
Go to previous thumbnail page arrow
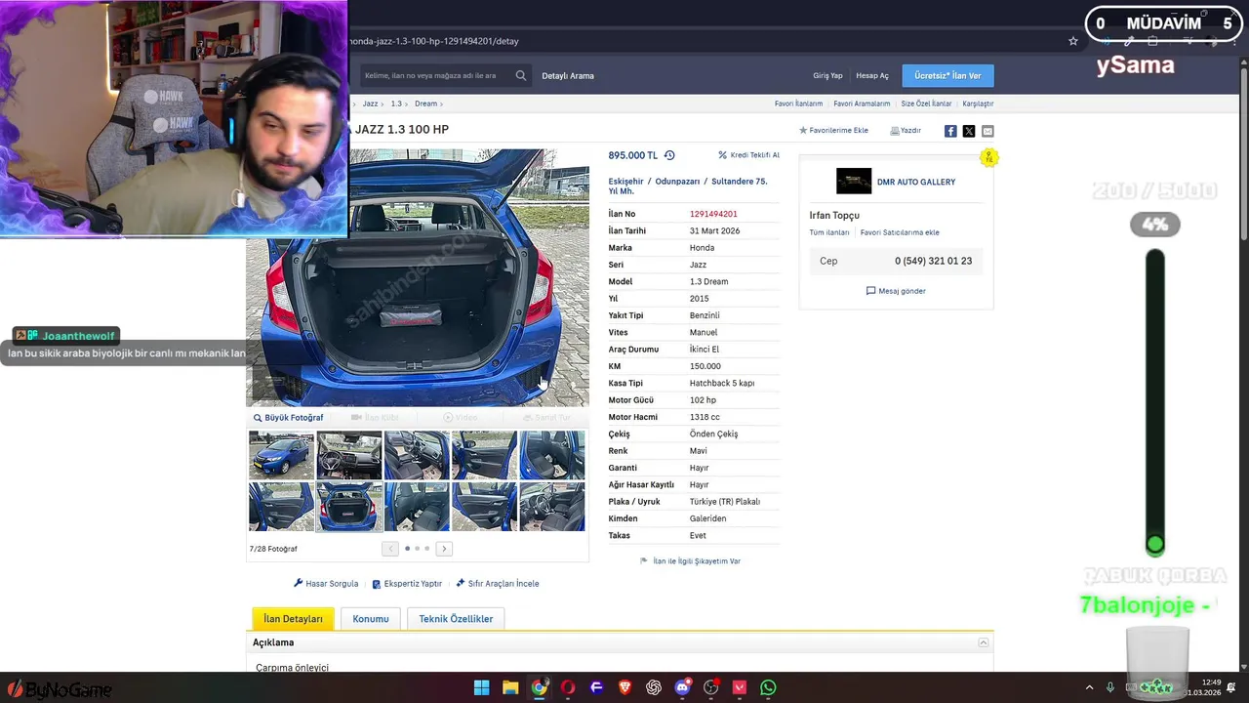(390, 549)
